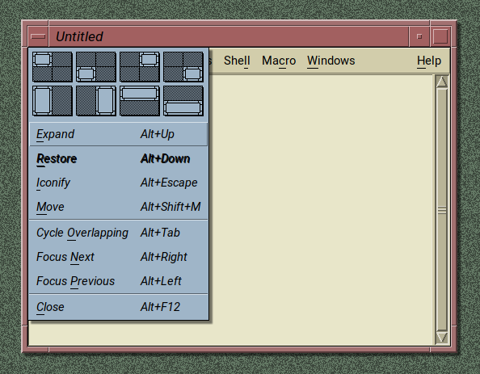The height and width of the screenshot is (374, 480).
Task: Open the Windows menu
Action: [x=331, y=61]
